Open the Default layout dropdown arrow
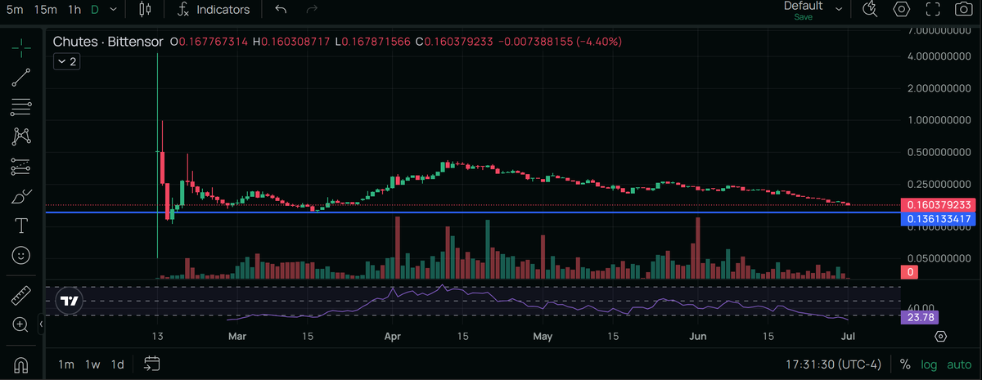Image resolution: width=982 pixels, height=380 pixels. 839,10
